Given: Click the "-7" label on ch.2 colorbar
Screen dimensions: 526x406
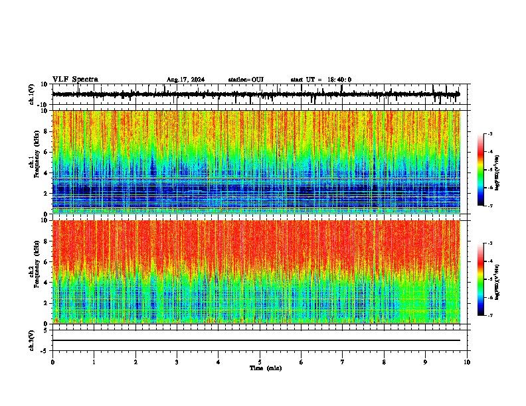Looking at the screenshot, I should click(489, 315).
